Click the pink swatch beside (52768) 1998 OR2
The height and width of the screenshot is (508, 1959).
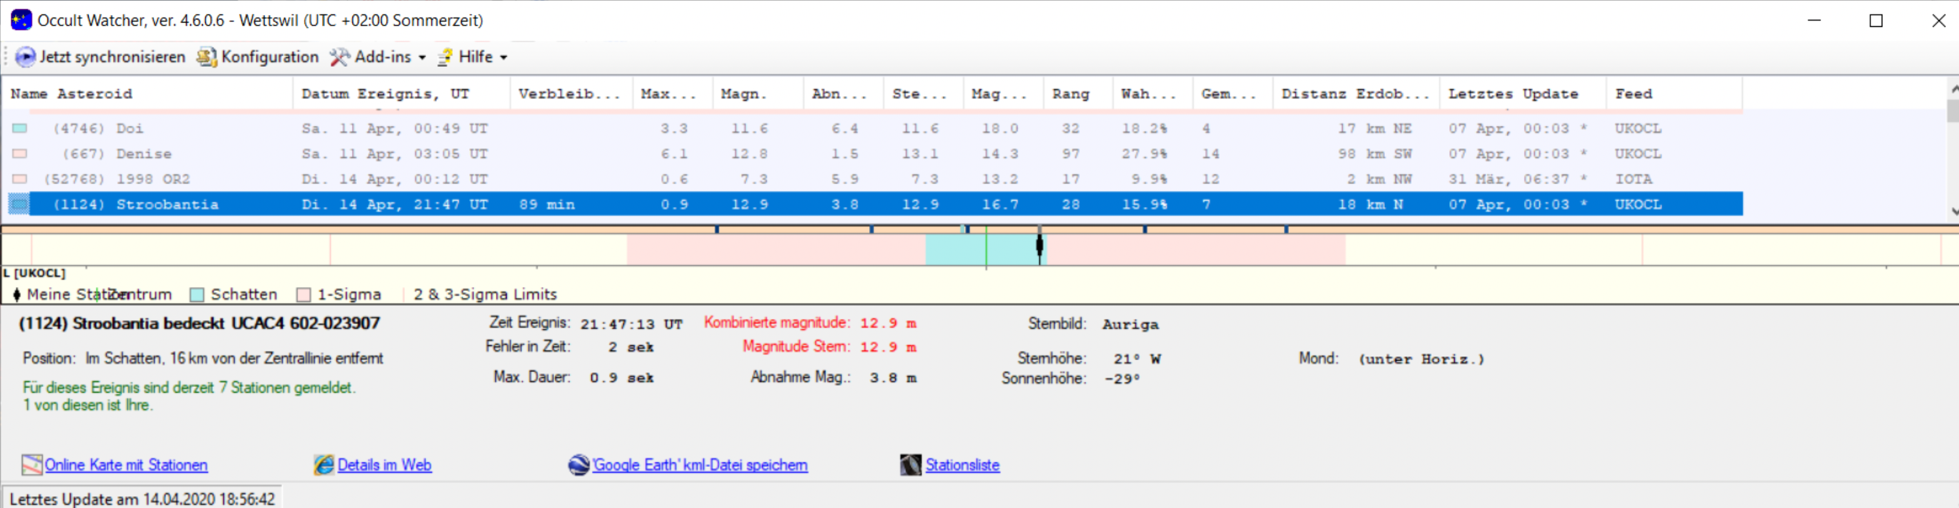20,178
